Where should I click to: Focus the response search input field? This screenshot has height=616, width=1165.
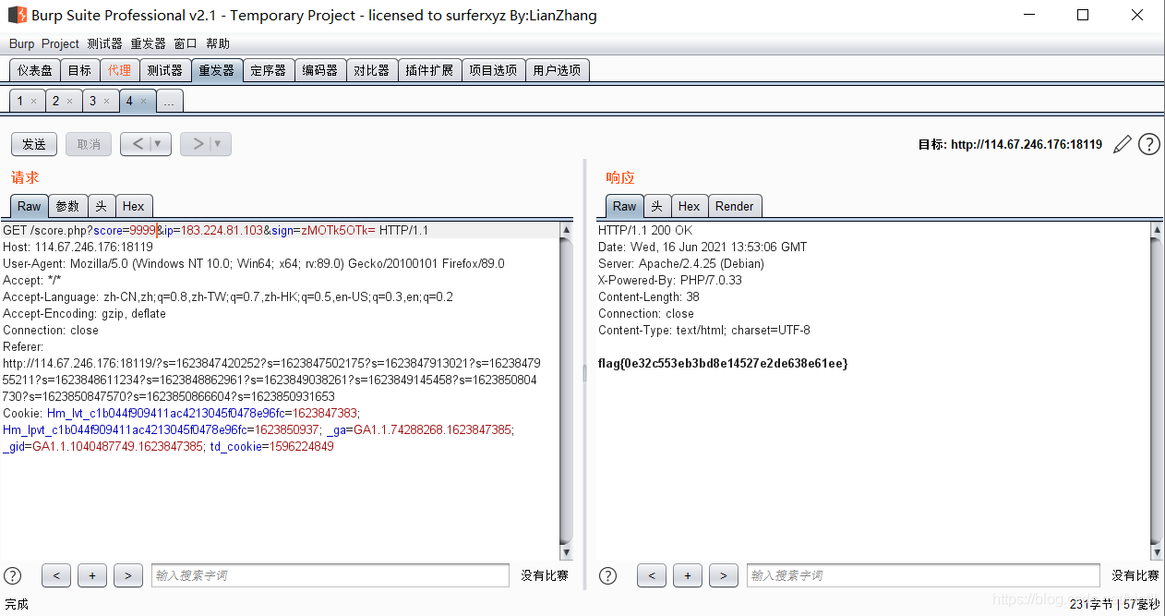click(923, 575)
